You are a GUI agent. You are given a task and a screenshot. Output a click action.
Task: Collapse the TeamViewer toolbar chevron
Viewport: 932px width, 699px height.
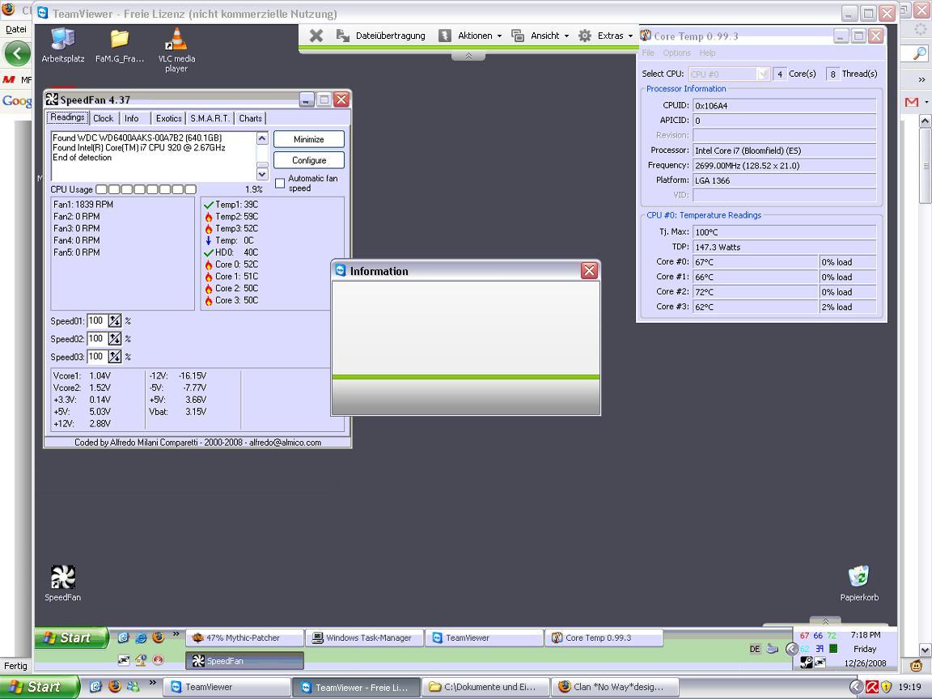(468, 56)
